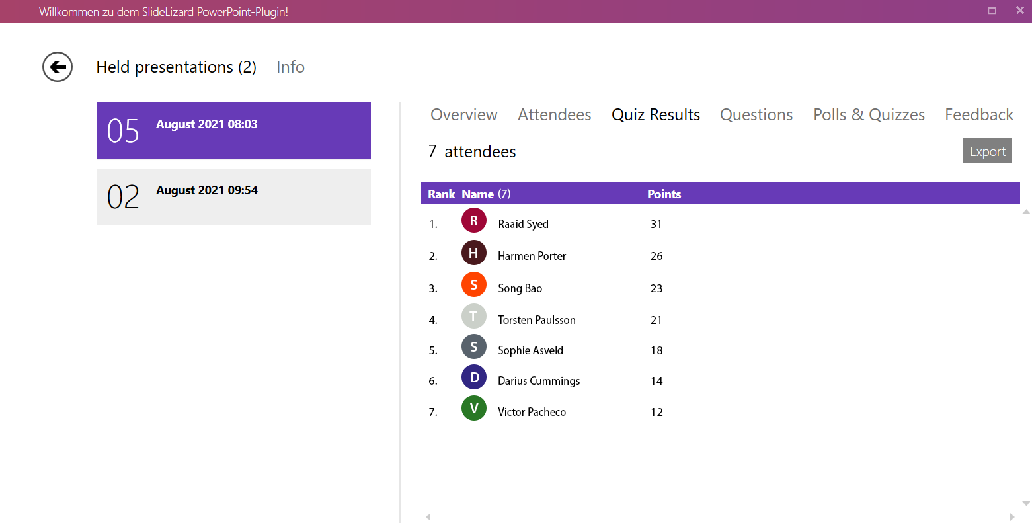Select the Questions tab

756,114
